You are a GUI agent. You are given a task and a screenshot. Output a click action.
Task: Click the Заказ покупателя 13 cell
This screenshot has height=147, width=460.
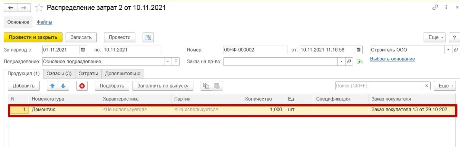pyautogui.click(x=412, y=110)
